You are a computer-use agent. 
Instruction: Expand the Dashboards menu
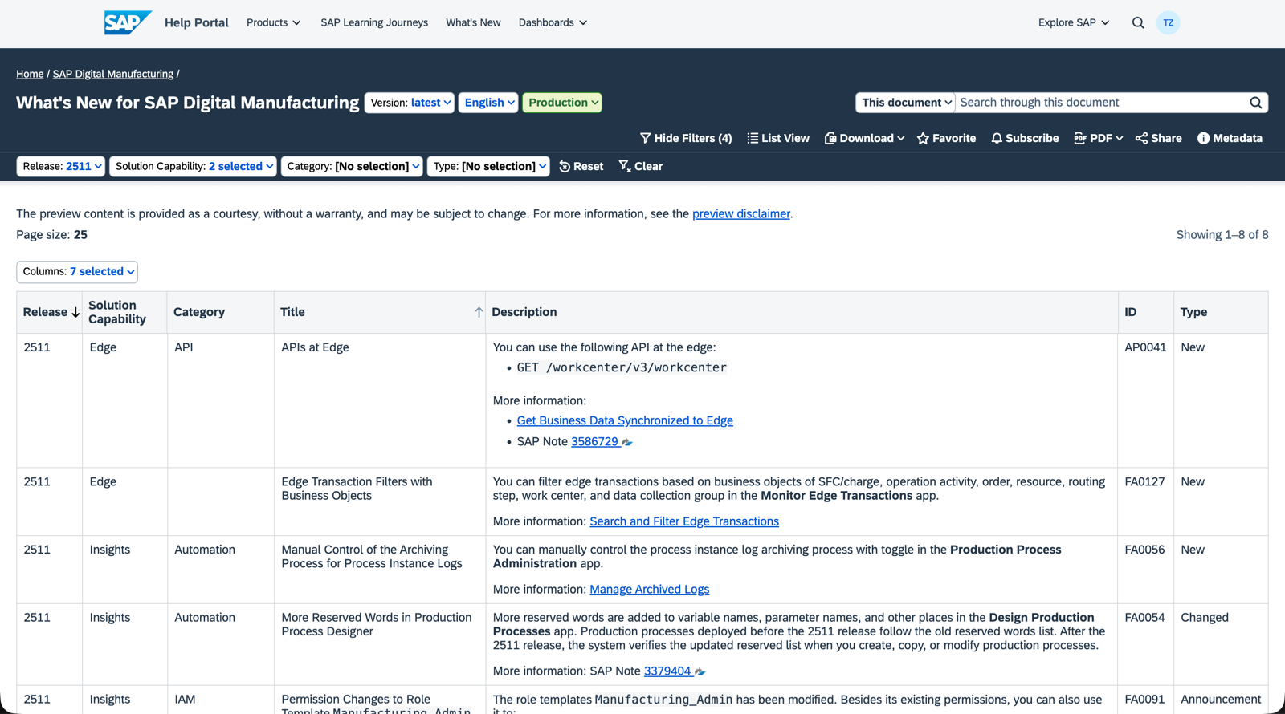553,22
